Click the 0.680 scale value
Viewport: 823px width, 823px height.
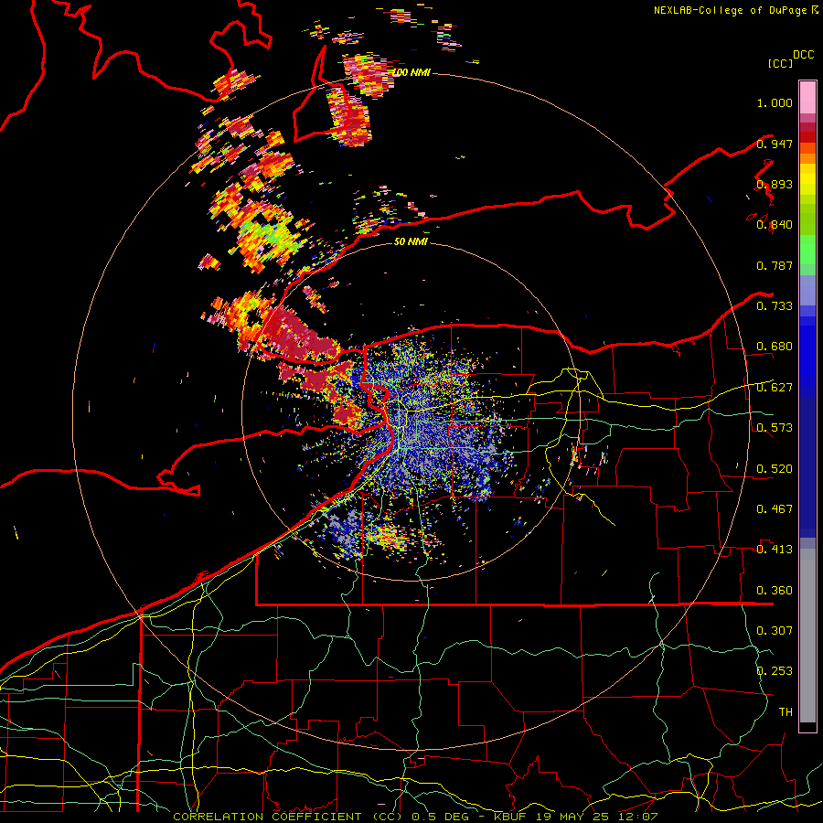pos(775,347)
